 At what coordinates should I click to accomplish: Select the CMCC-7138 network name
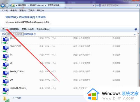15,46
